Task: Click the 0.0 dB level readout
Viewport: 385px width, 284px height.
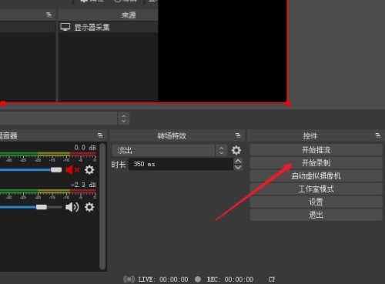Action: tap(85, 148)
